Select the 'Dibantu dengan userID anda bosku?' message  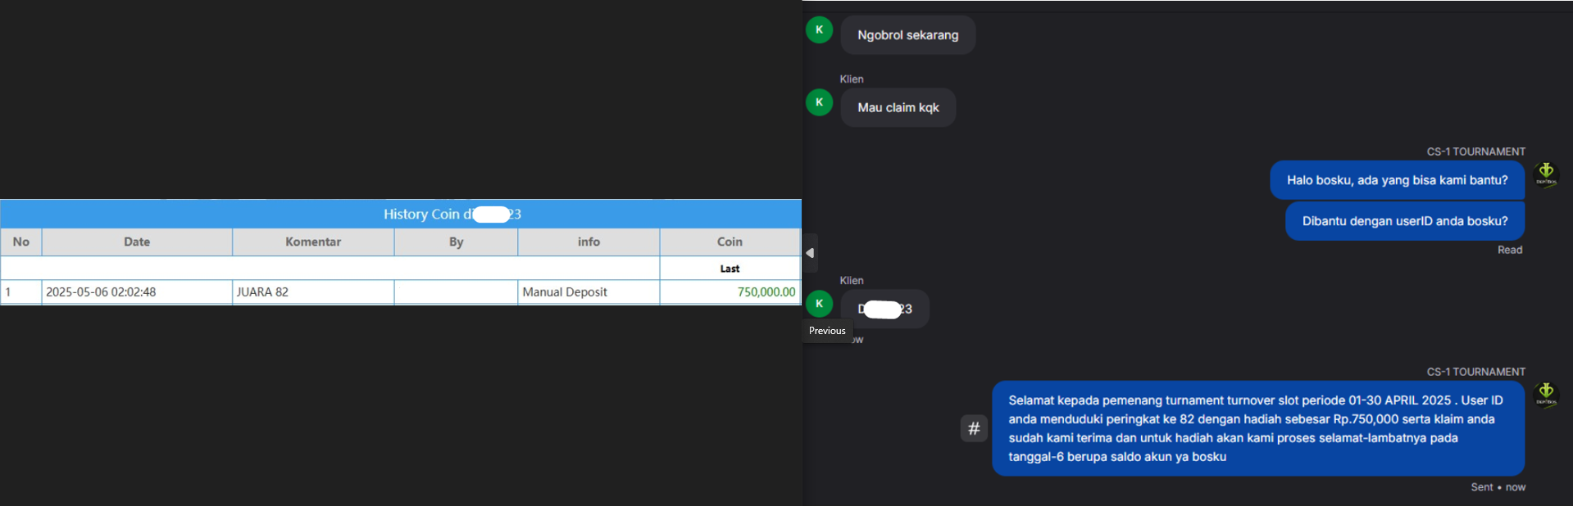[1404, 221]
